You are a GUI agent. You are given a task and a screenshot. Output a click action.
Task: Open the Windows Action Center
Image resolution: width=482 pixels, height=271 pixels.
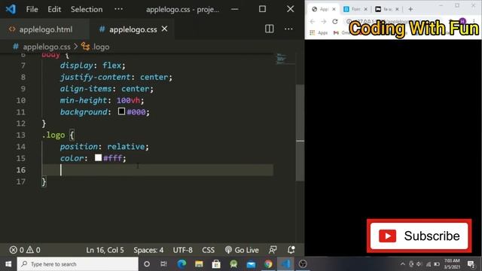tap(471, 264)
